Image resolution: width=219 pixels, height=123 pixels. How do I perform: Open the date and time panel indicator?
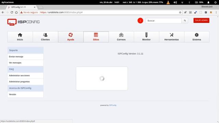click(x=109, y=2)
